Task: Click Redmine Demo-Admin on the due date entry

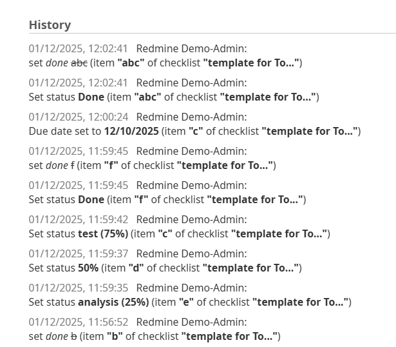Action: tap(191, 117)
